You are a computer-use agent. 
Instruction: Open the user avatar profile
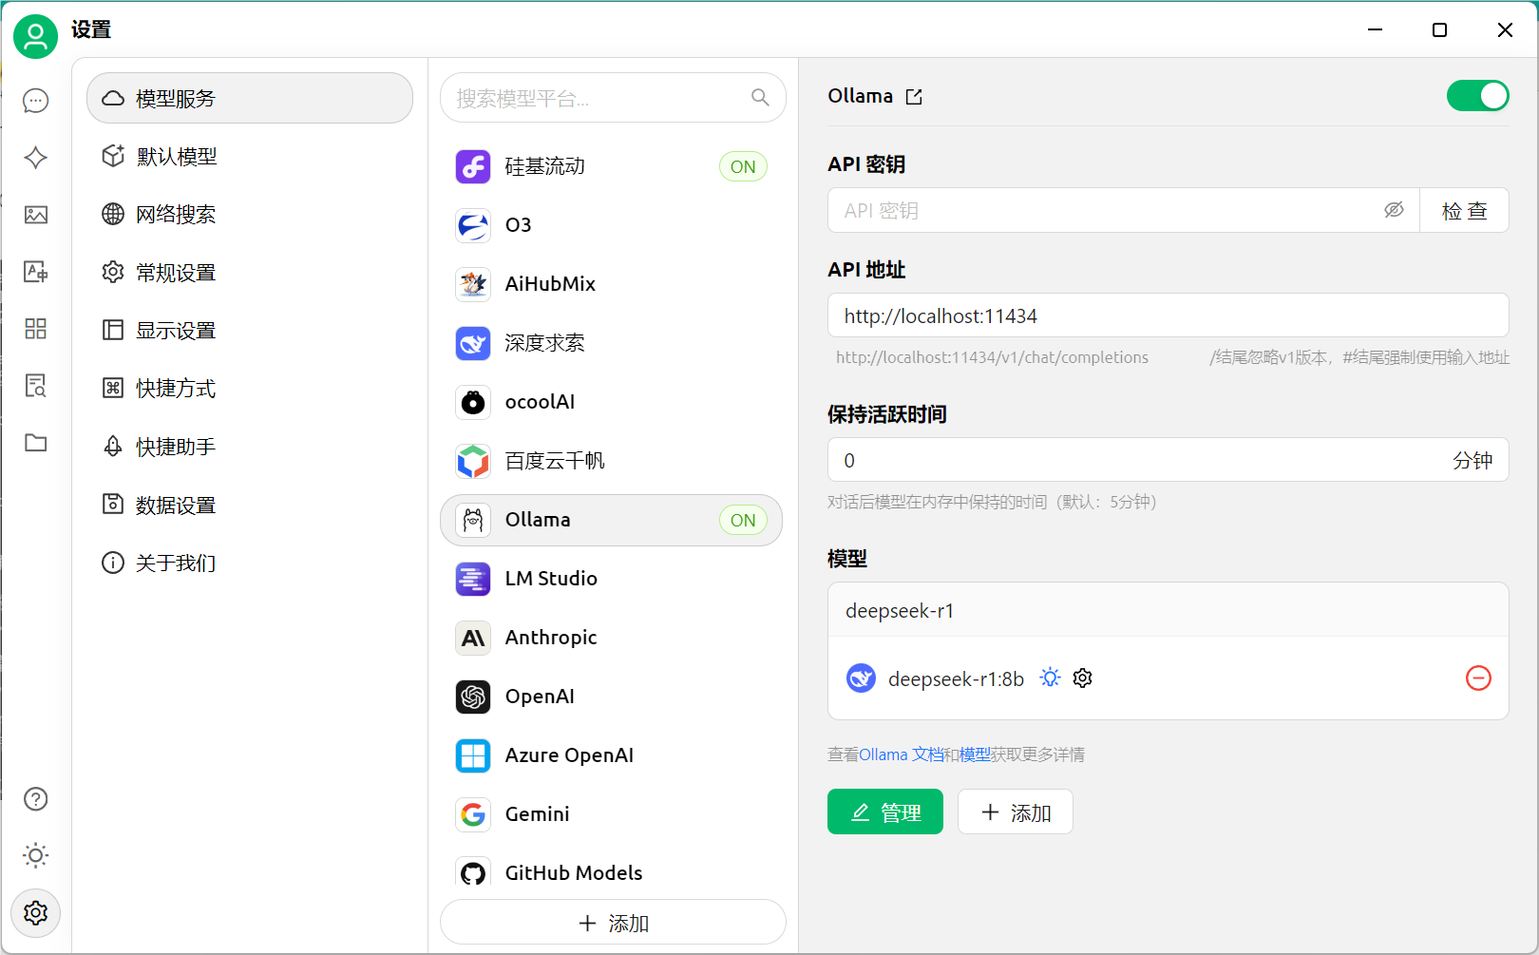[x=35, y=36]
